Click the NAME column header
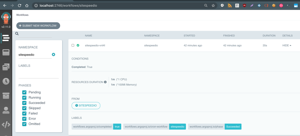 (x=89, y=36)
